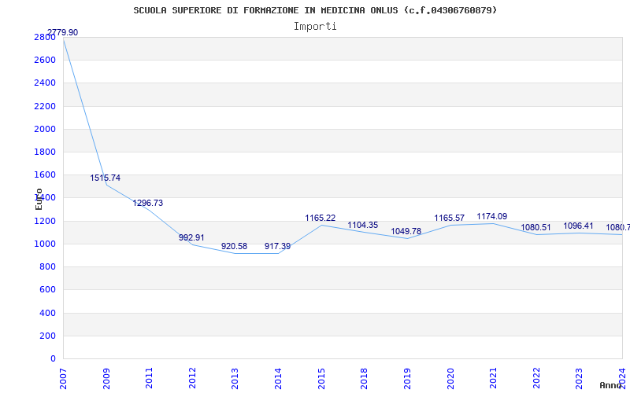Screen dimensions: 630x393
Task: Click the 2200 y-axis tick label
Action: coord(45,106)
